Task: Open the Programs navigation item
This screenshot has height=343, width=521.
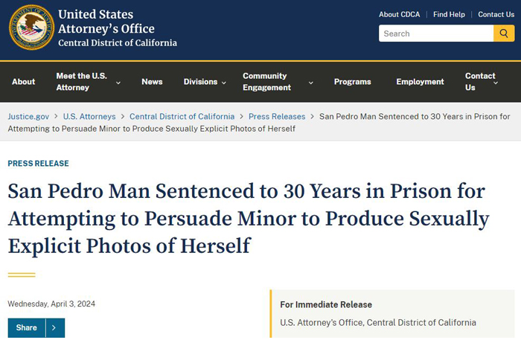Action: pyautogui.click(x=352, y=82)
